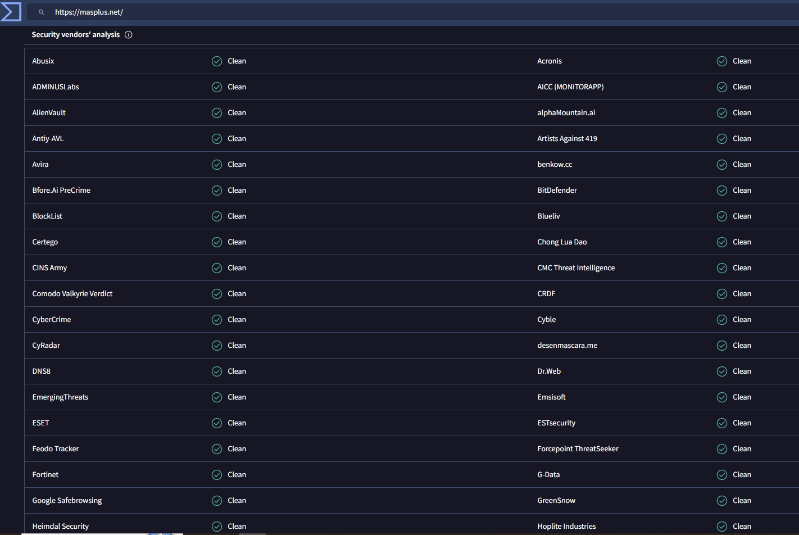This screenshot has height=535, width=799.
Task: Select the Heimdal Security vendor name
Action: tap(61, 527)
